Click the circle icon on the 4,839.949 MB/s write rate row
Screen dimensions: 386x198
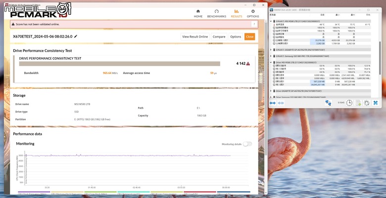(274, 78)
